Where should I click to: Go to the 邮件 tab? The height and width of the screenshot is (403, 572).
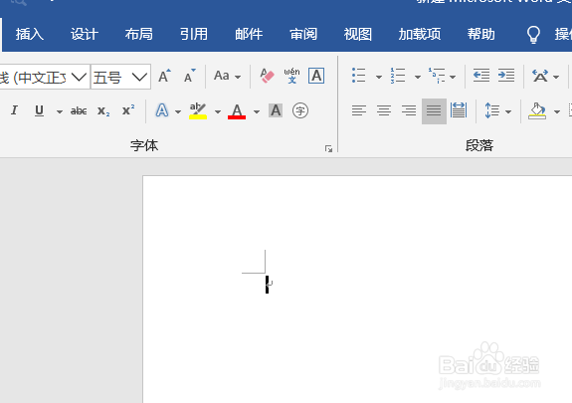[x=249, y=34]
